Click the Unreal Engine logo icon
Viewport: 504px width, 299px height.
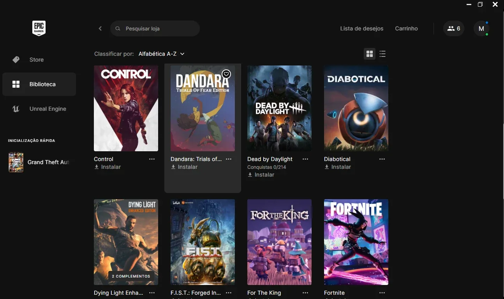pyautogui.click(x=16, y=109)
